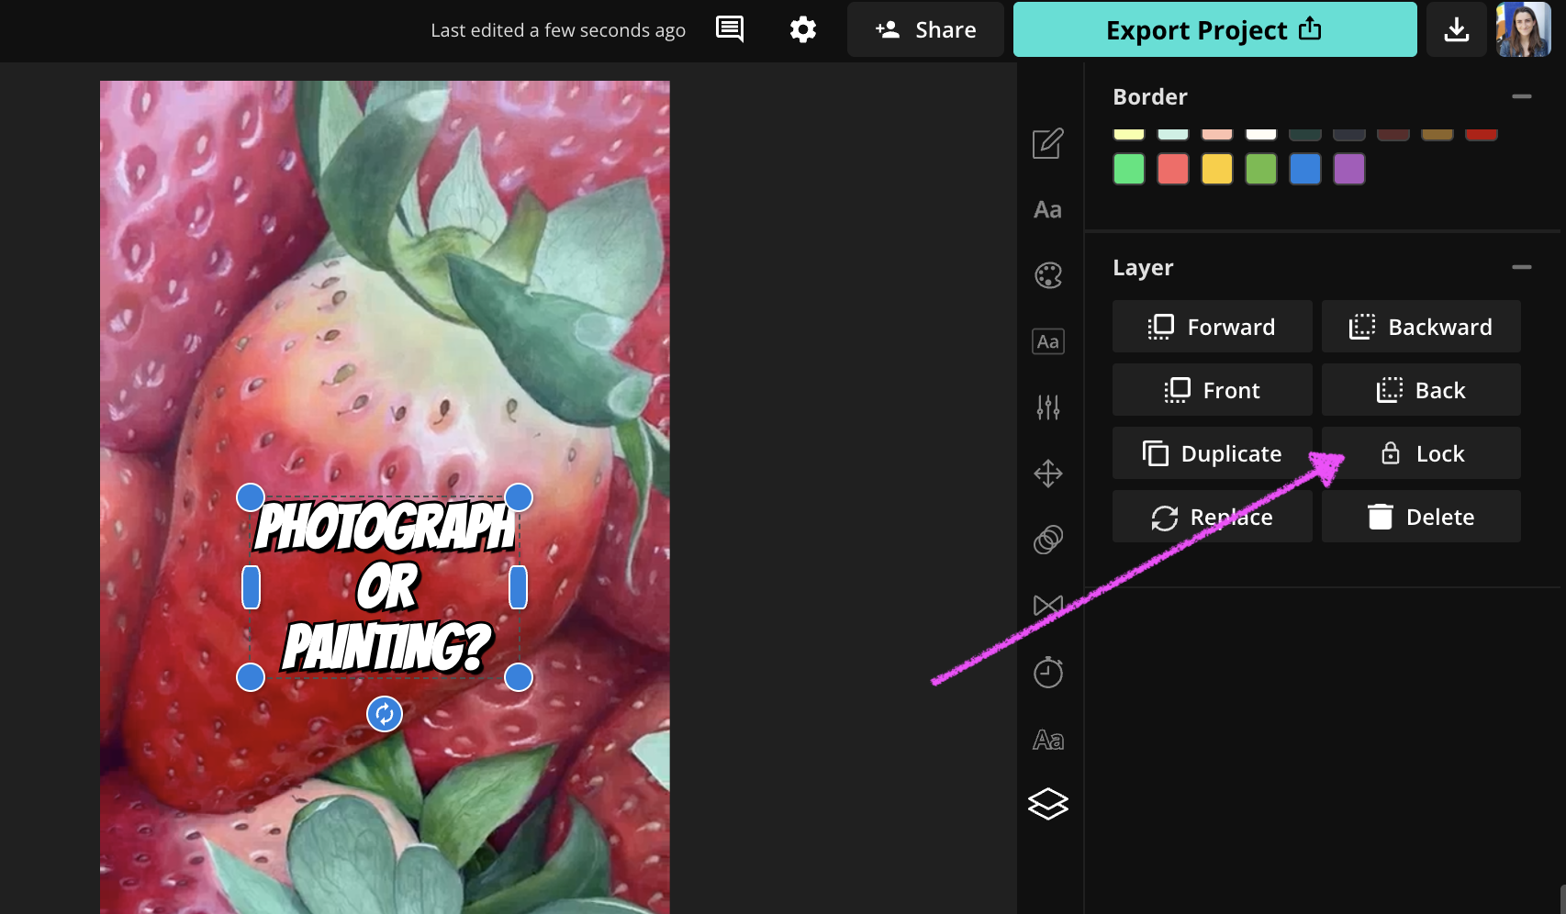Viewport: 1566px width, 914px height.
Task: Click Export Project button
Action: [x=1214, y=29]
